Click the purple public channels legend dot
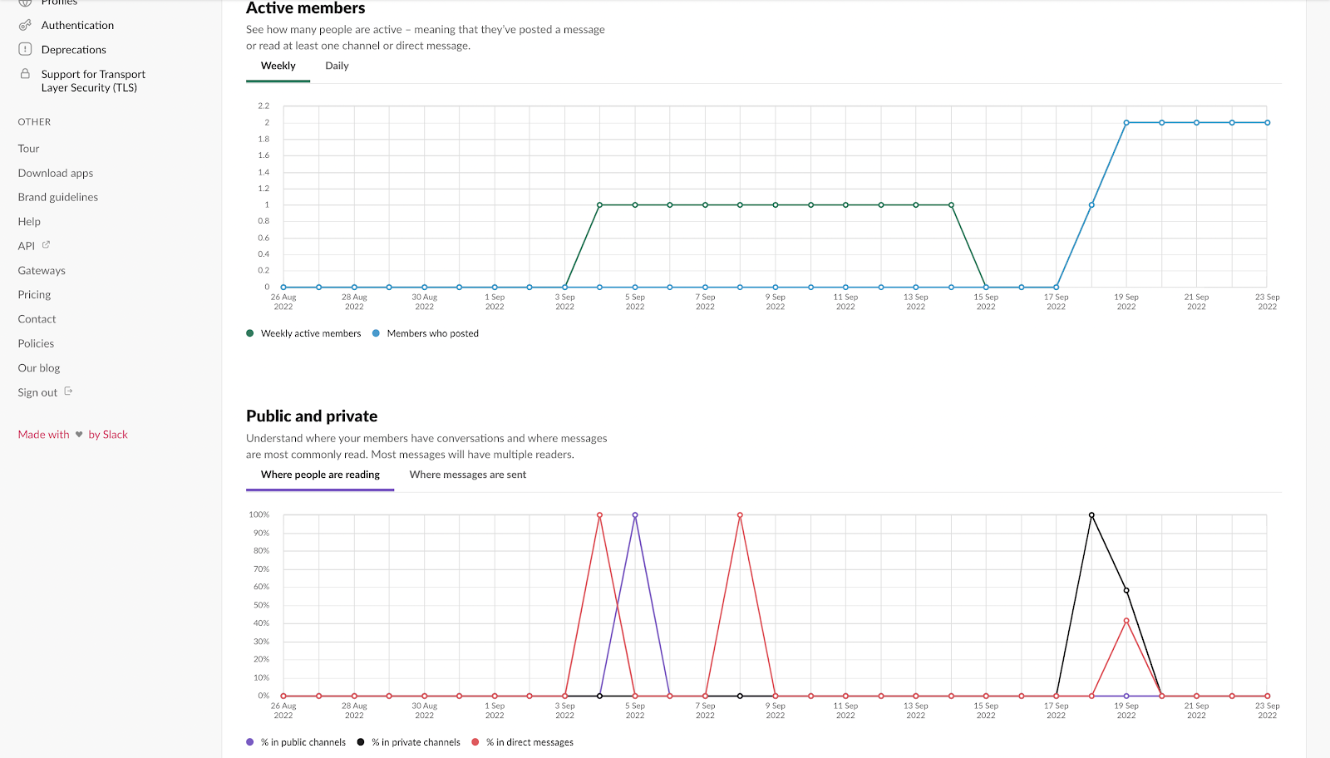Viewport: 1330px width, 758px height. click(x=250, y=742)
